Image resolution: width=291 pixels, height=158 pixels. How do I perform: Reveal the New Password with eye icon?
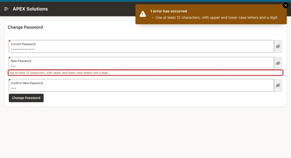coord(278,63)
